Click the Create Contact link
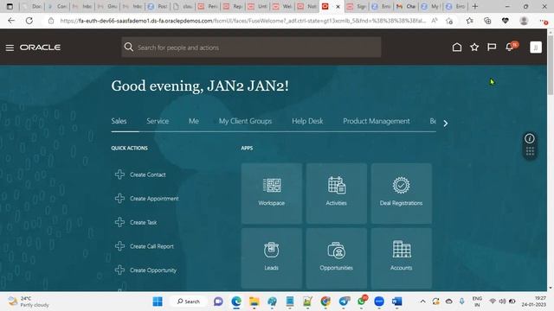The height and width of the screenshot is (311, 554). point(148,175)
